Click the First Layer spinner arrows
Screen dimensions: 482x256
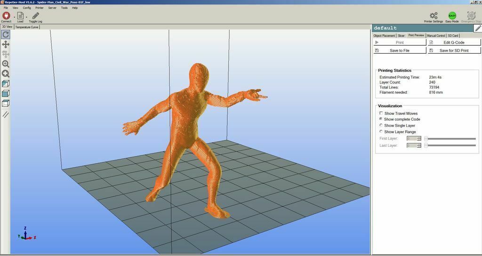click(419, 139)
